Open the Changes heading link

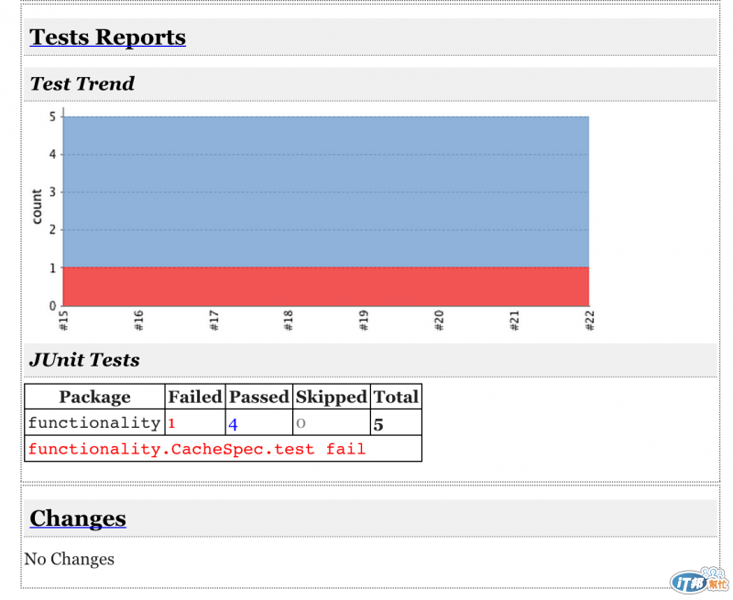78,518
